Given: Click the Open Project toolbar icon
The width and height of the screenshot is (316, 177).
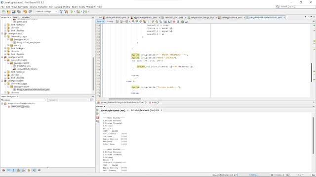Looking at the screenshot, I should coord(13,12).
